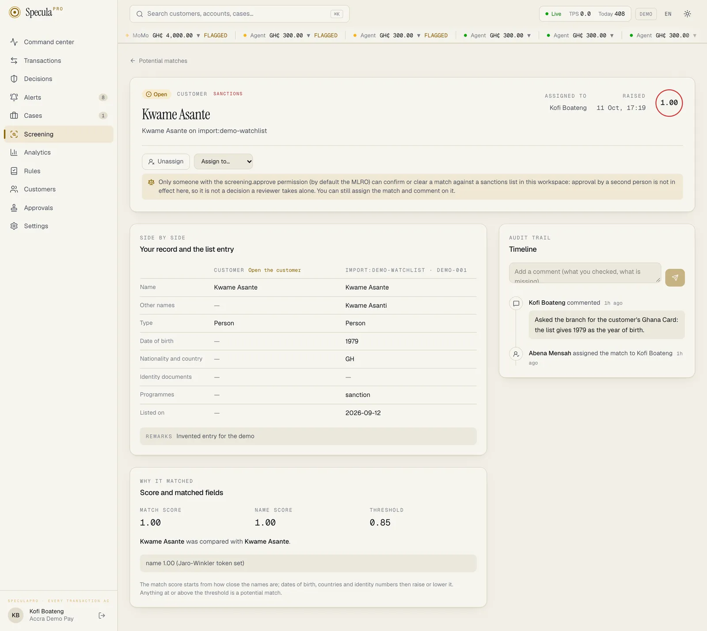Click the search magnifier icon
The image size is (707, 631).
[140, 14]
